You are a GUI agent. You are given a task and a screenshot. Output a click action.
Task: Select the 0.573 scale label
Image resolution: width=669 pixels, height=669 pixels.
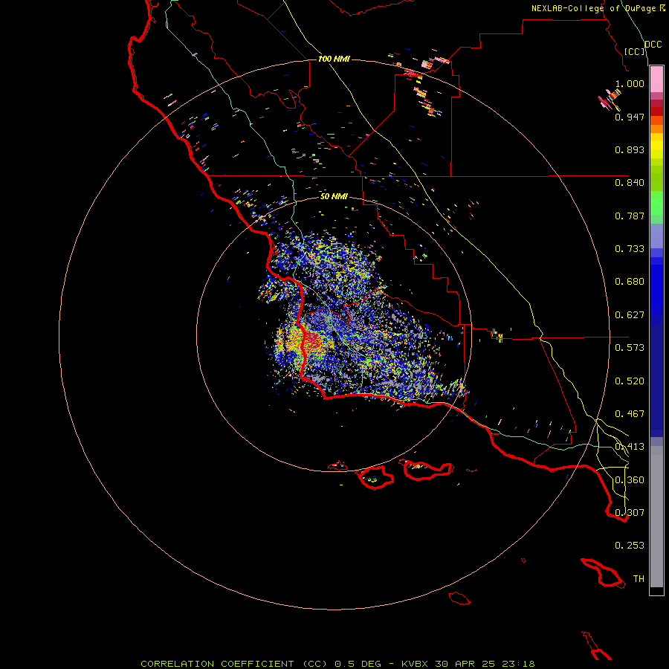click(630, 348)
